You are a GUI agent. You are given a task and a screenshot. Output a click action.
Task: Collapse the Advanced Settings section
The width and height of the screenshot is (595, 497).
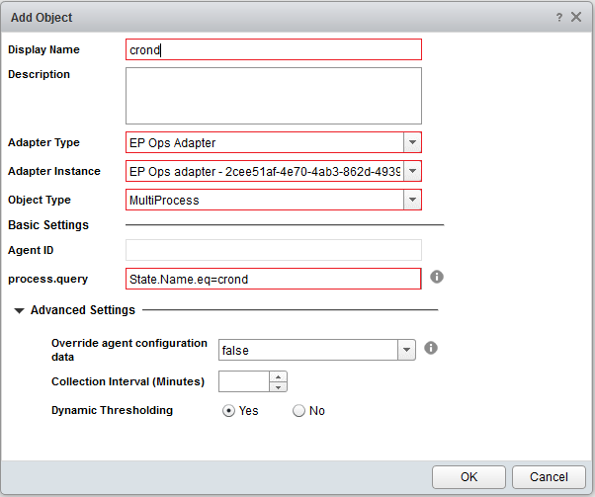coord(21,310)
